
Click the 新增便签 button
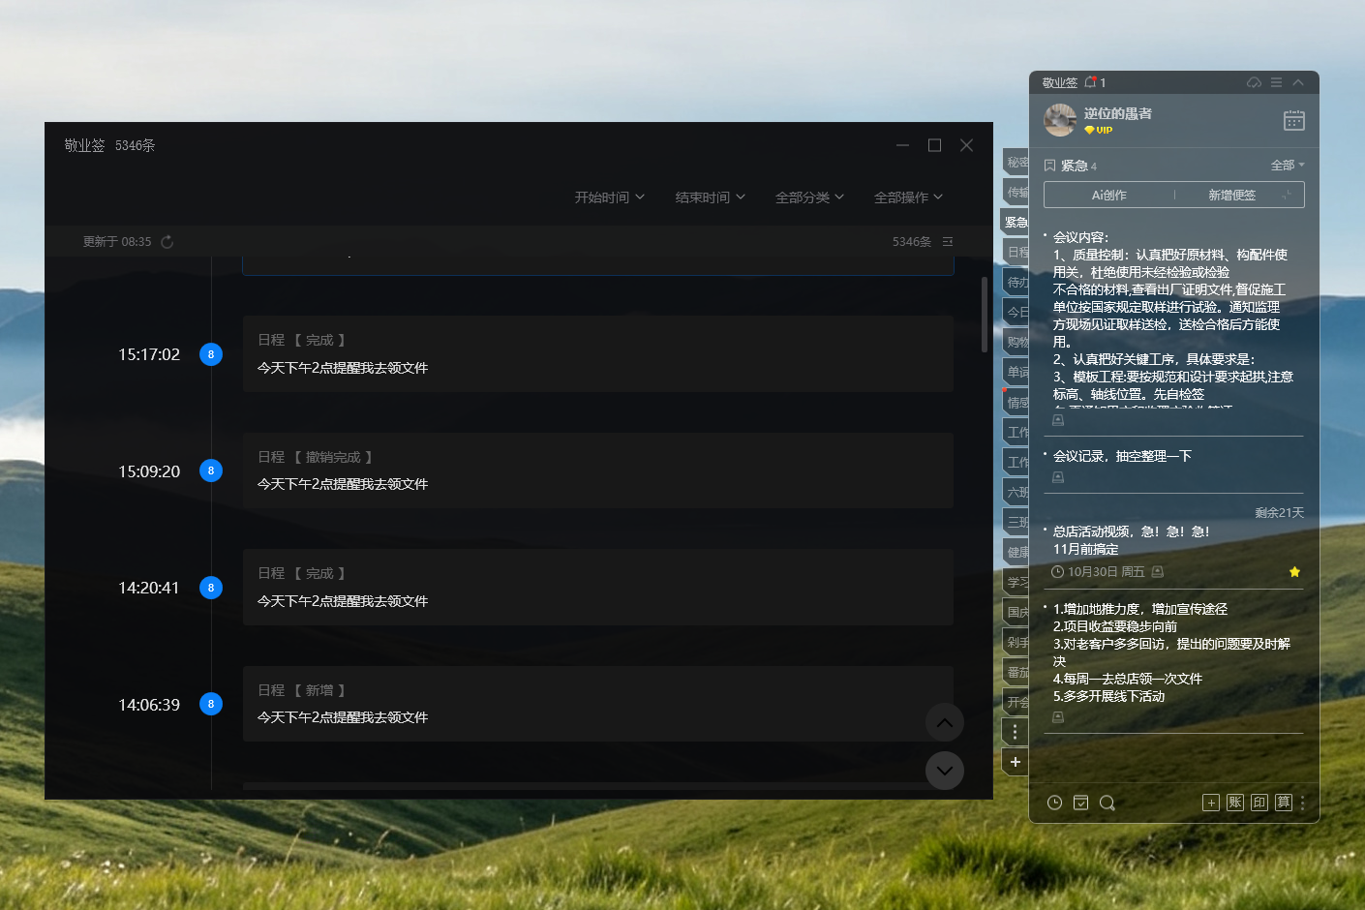(1231, 195)
